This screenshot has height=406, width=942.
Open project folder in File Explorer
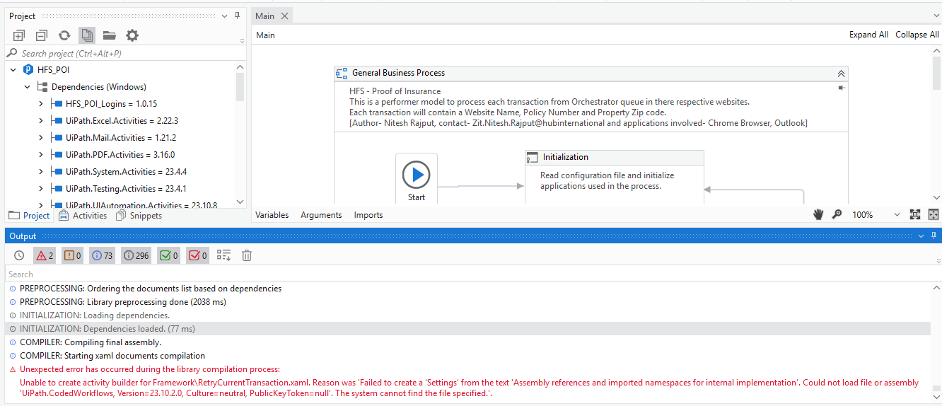click(109, 35)
